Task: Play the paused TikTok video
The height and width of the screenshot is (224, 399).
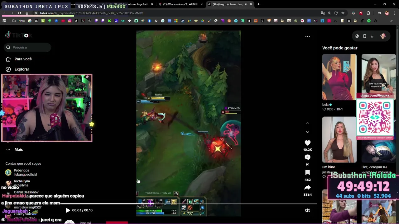Action: tap(68, 210)
